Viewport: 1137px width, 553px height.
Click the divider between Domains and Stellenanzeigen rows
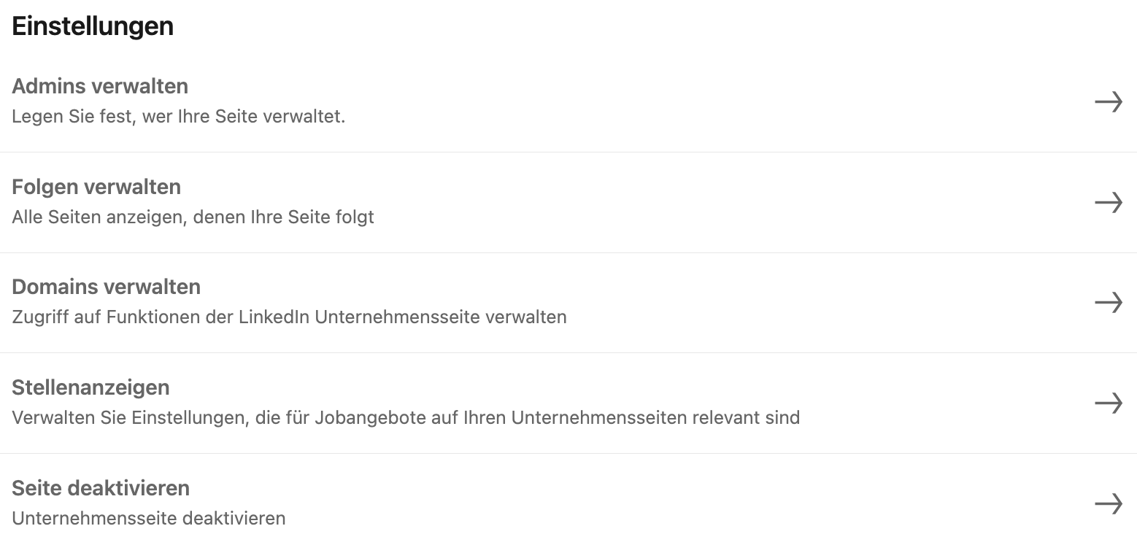568,352
